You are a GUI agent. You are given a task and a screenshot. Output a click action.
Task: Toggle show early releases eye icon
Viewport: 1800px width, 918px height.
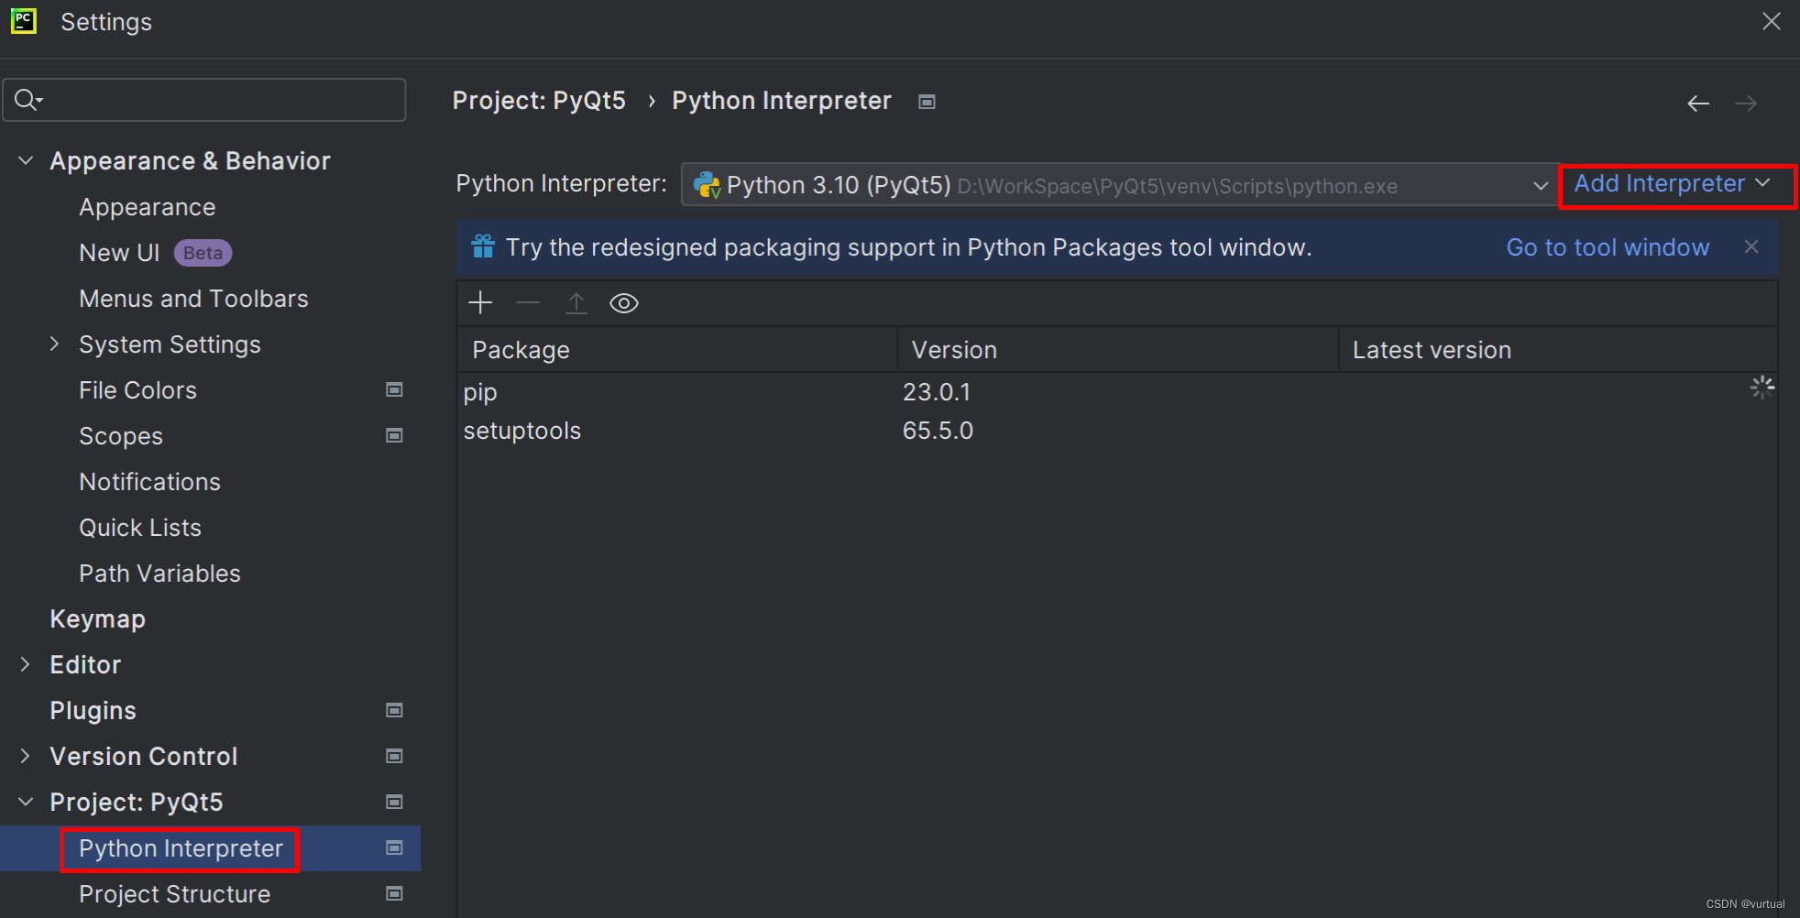624,303
